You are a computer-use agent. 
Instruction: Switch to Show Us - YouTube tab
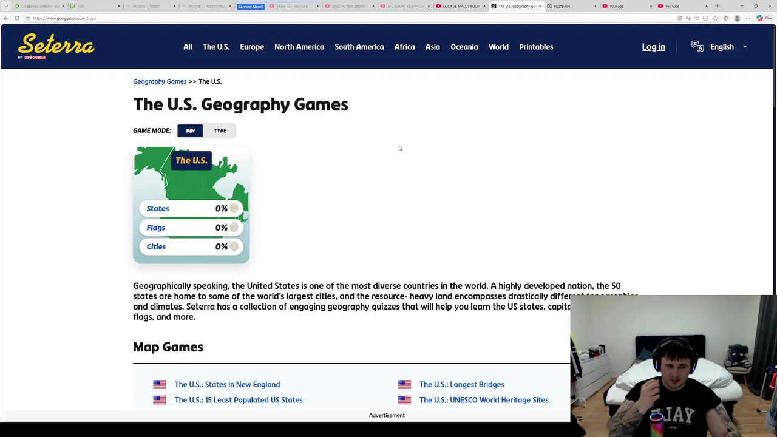pyautogui.click(x=294, y=6)
